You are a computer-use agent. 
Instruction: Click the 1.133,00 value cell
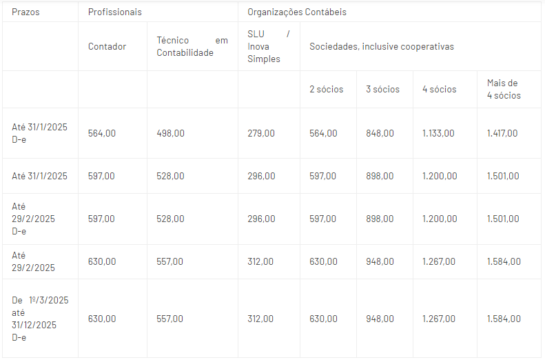[x=438, y=133]
